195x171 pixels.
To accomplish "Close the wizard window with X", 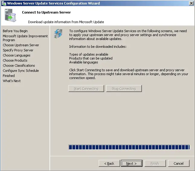I will 191,3.
